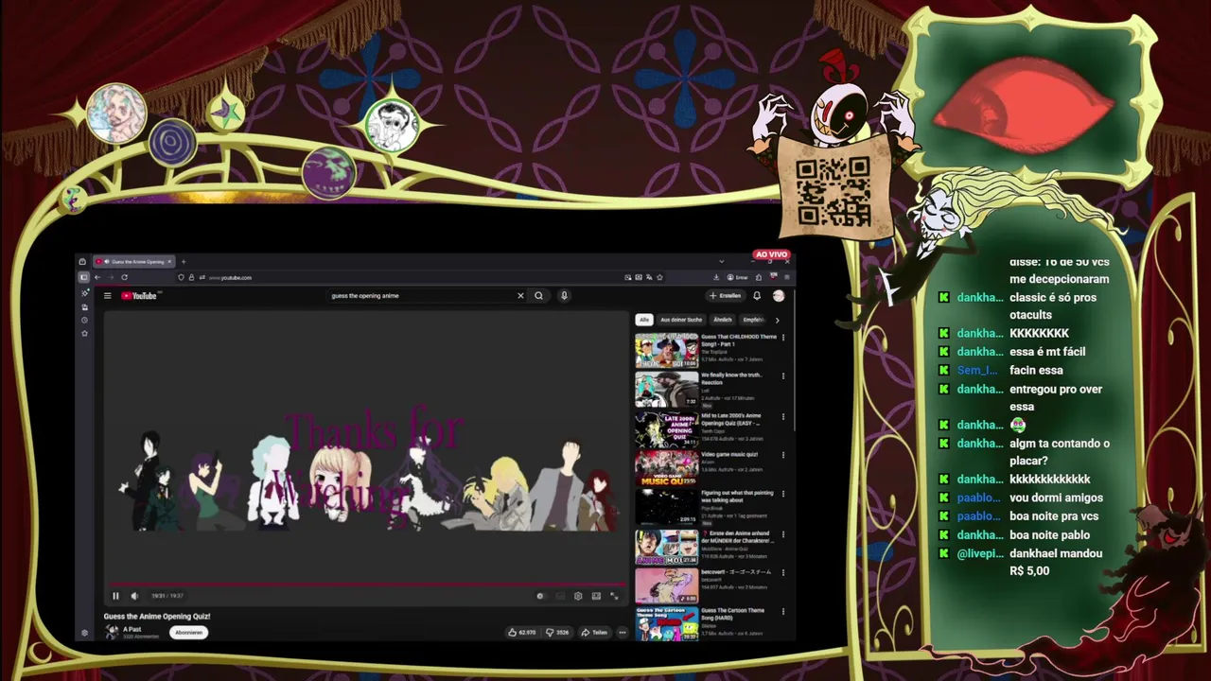The width and height of the screenshot is (1211, 681).
Task: Clear the search text with X
Action: [520, 296]
